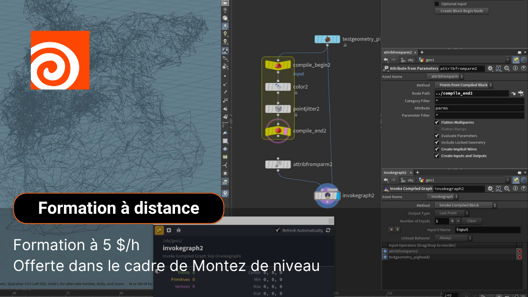Open HDA menu in attribfromparm2 pane
This screenshot has width=528, height=297.
coord(498,69)
